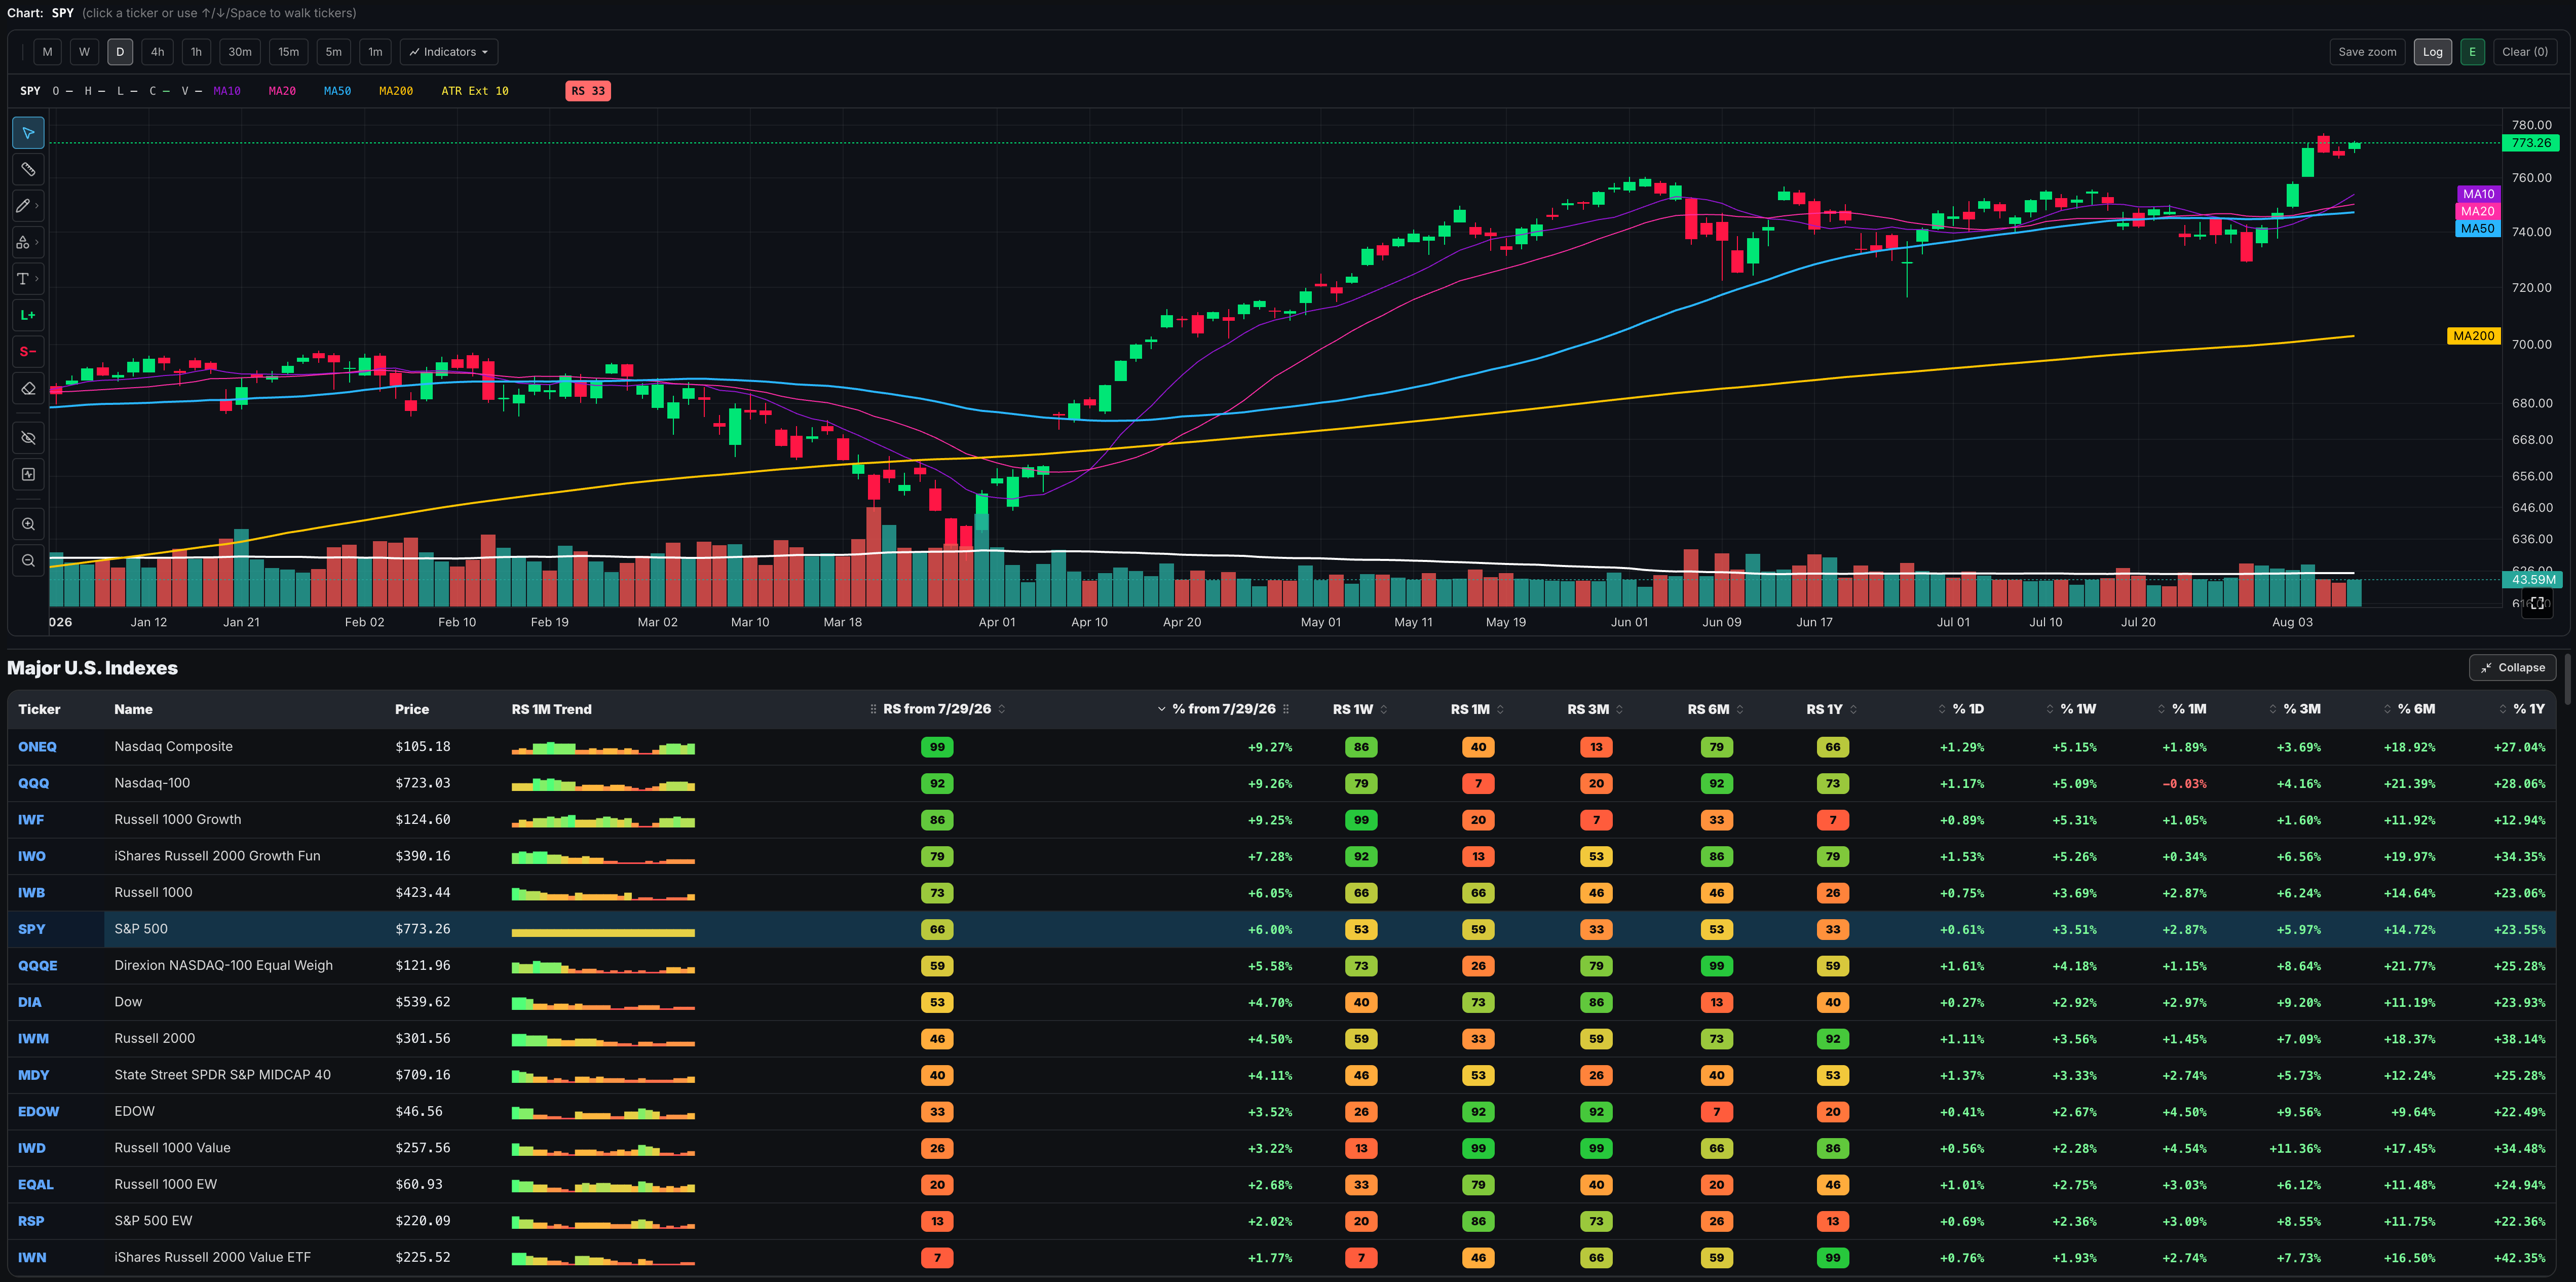Select the eraser tool
The image size is (2576, 1282).
click(x=28, y=388)
